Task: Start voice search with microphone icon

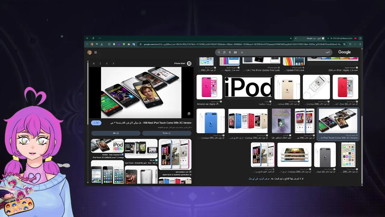Action: pos(230,52)
